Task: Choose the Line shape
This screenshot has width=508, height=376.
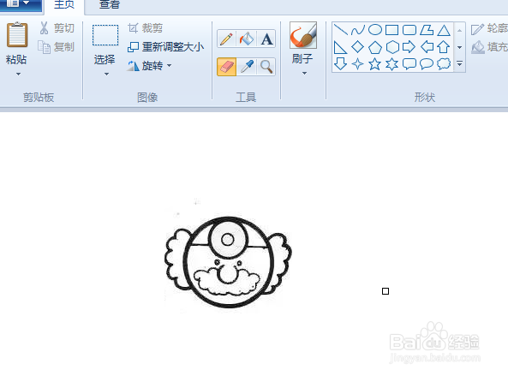Action: pos(340,30)
